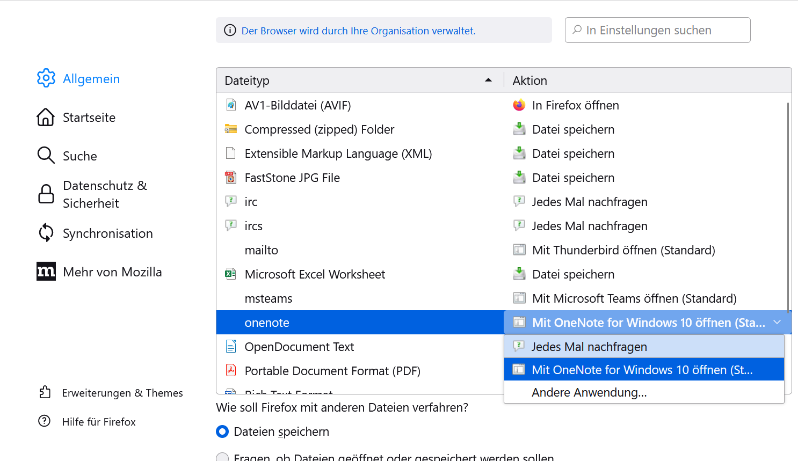Sort by Dateityp using the arrow indicator

tap(488, 80)
